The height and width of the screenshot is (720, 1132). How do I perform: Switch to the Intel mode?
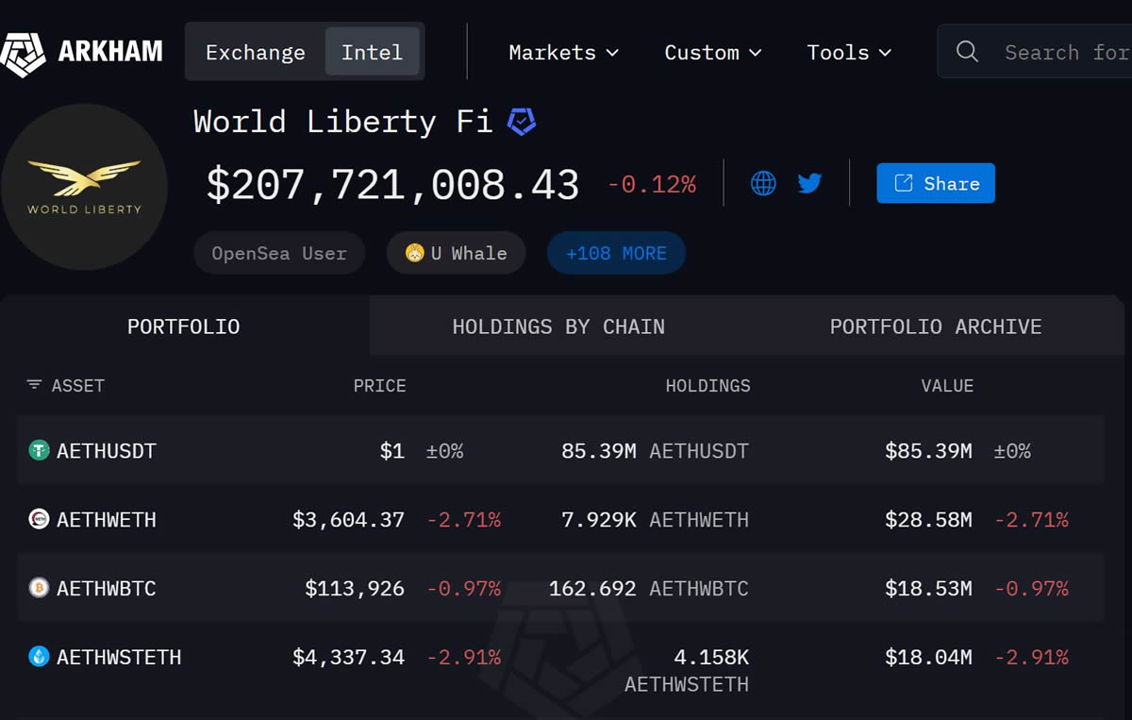click(x=372, y=52)
